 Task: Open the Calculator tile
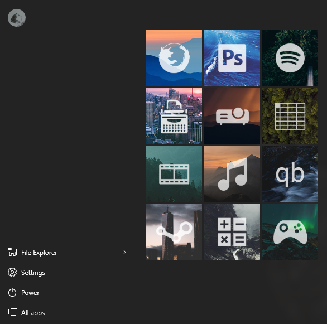232,232
